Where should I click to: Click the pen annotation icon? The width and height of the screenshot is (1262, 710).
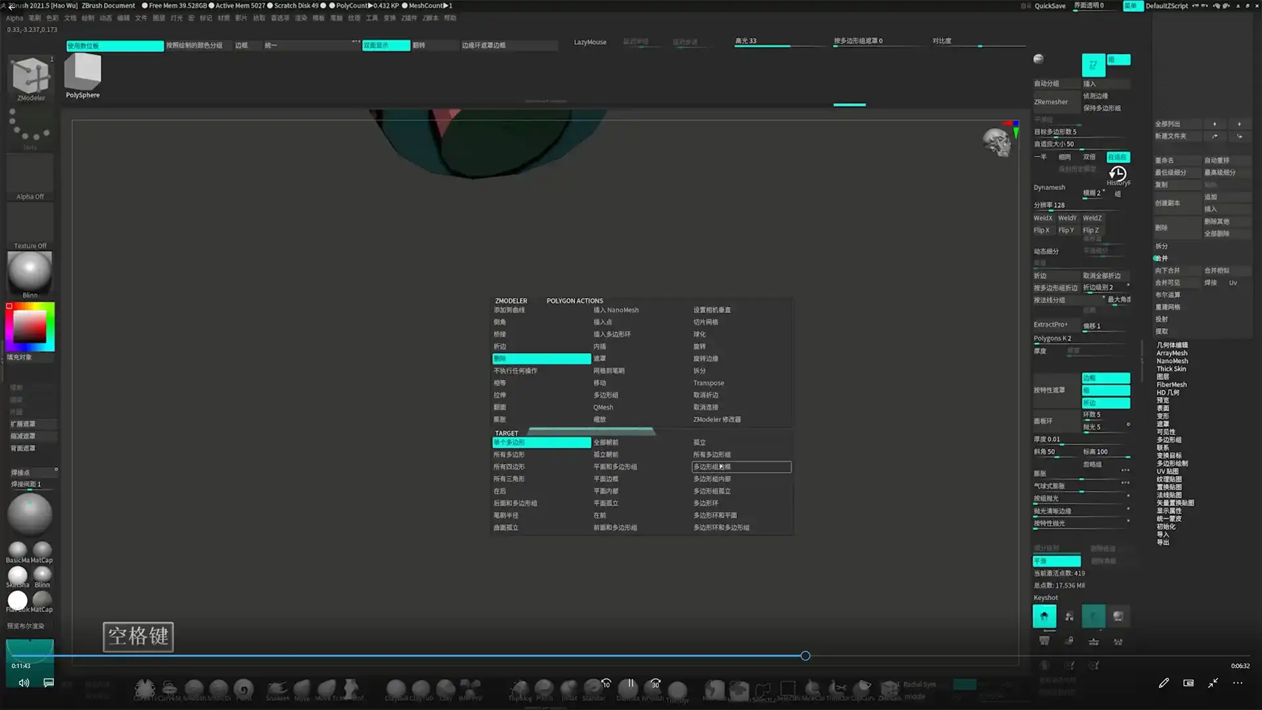[1163, 683]
